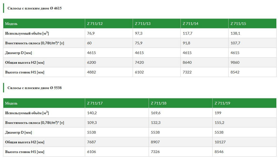Select the Z 711/17 column header
This screenshot has width=278, height=158.
[x=95, y=103]
